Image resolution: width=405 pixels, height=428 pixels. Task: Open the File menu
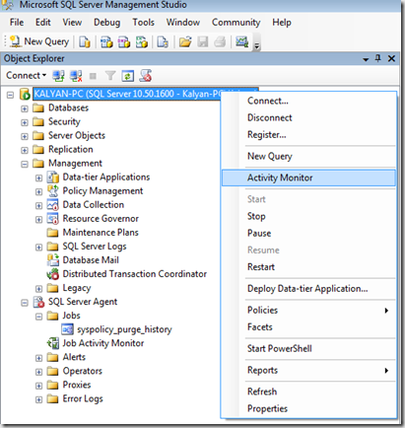[17, 23]
